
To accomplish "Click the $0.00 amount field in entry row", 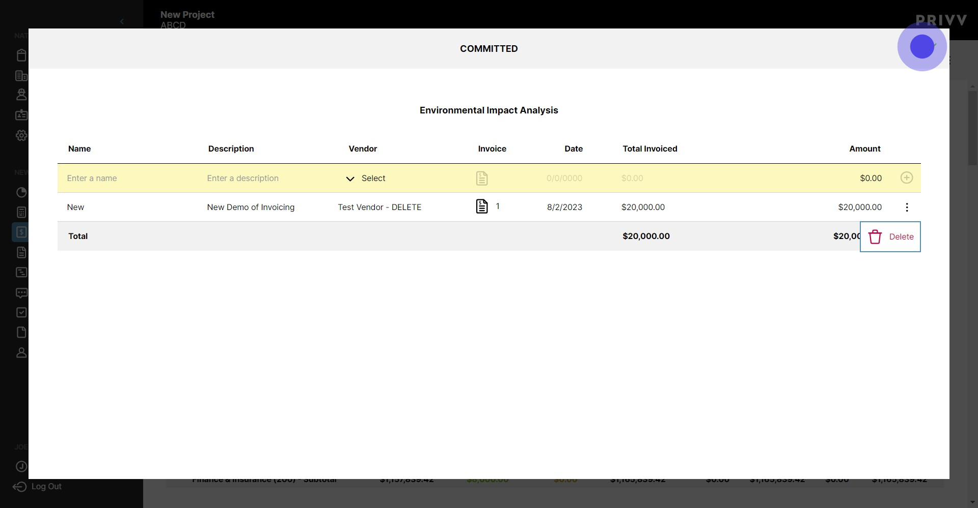I will tap(871, 178).
